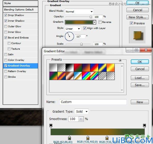The width and height of the screenshot is (153, 144).
Task: Pick the orange, yellow, orange gradient preset
Action: [x=111, y=68]
